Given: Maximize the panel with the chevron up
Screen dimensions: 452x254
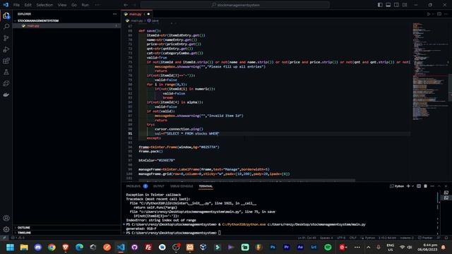Looking at the screenshot, I should pos(439,186).
